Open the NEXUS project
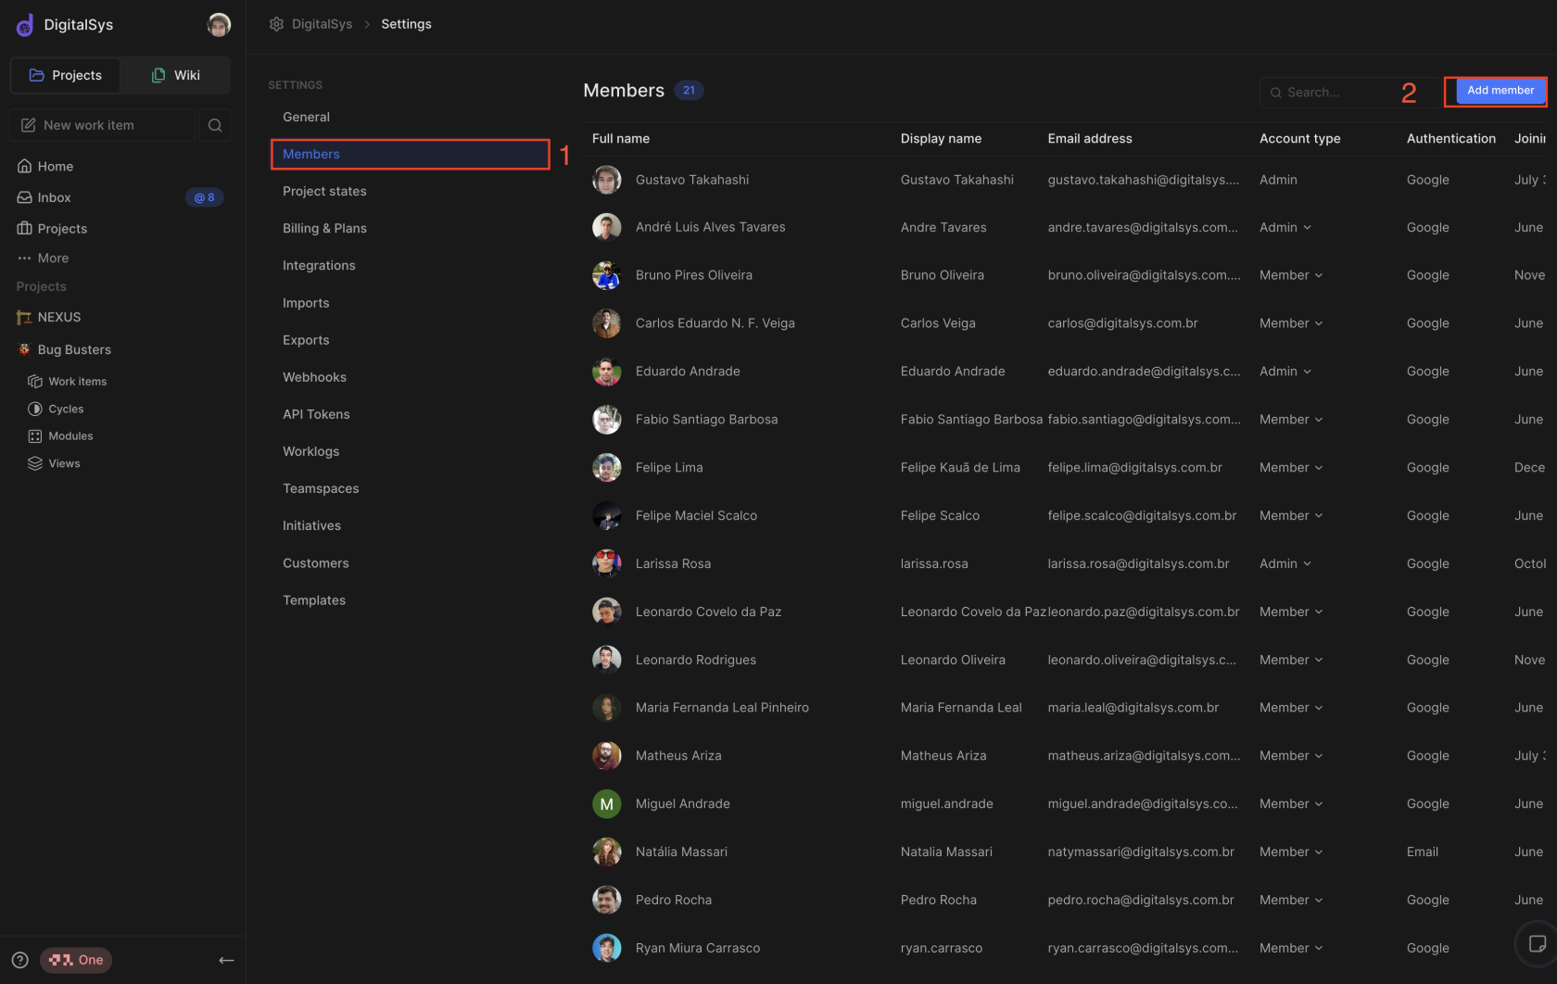The image size is (1557, 984). click(x=59, y=317)
